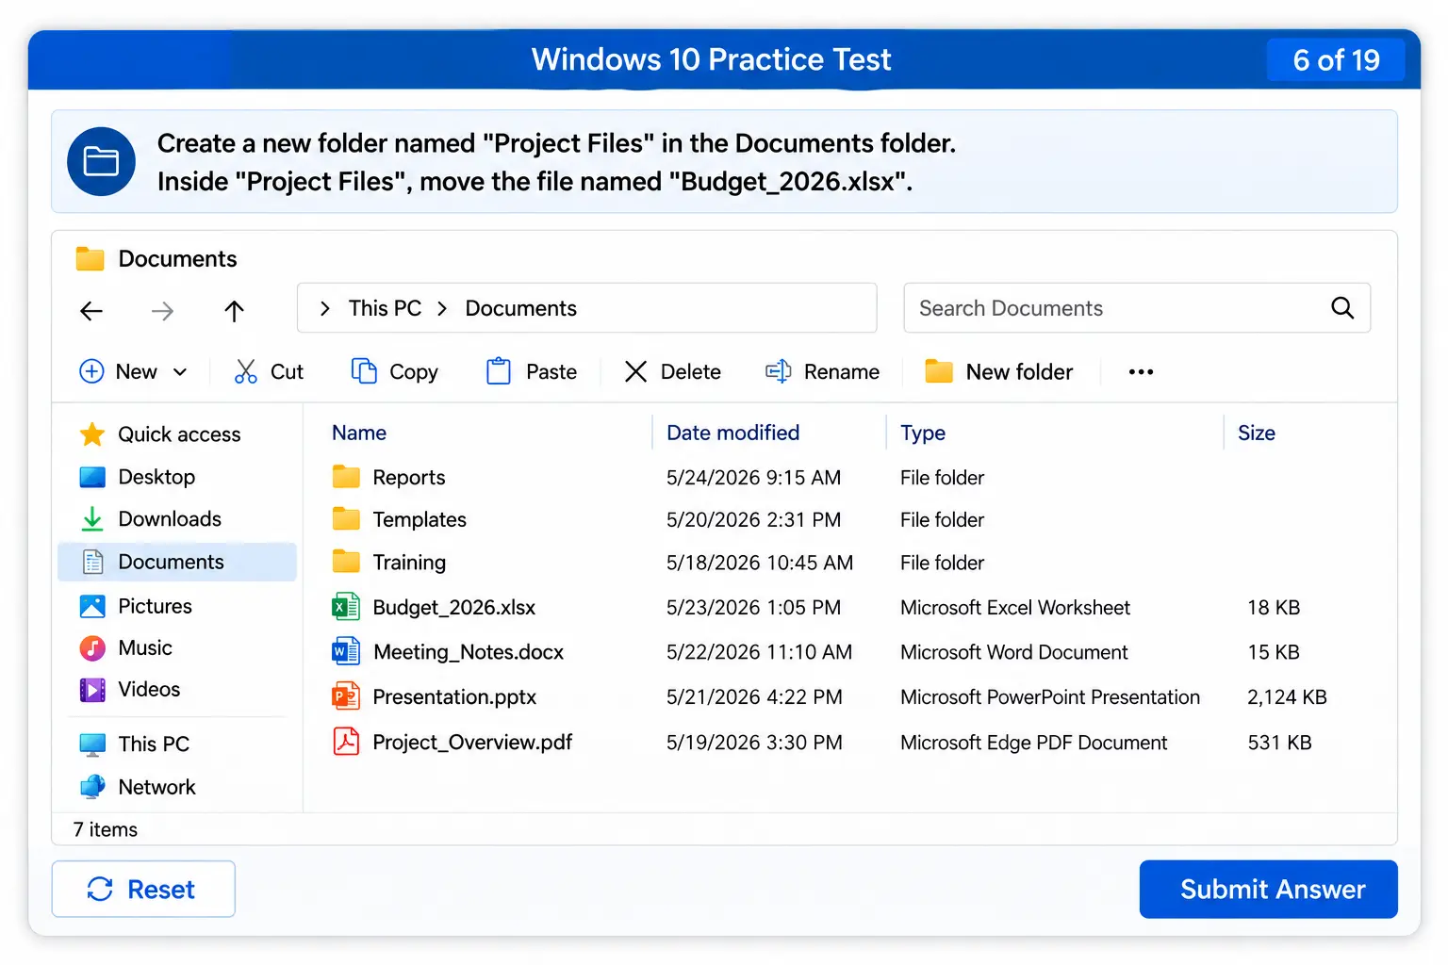Open Desktop in the sidebar
Viewport: 1448px width, 965px height.
(138, 477)
